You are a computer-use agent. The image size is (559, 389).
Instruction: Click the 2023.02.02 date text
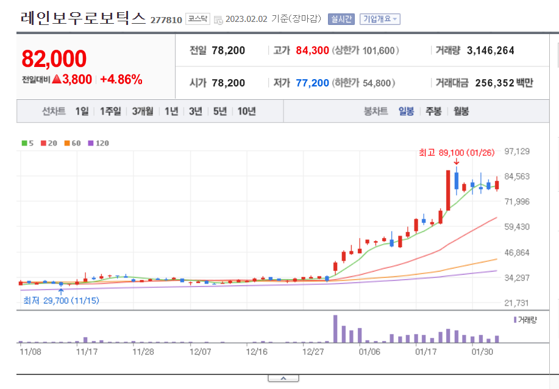[246, 19]
